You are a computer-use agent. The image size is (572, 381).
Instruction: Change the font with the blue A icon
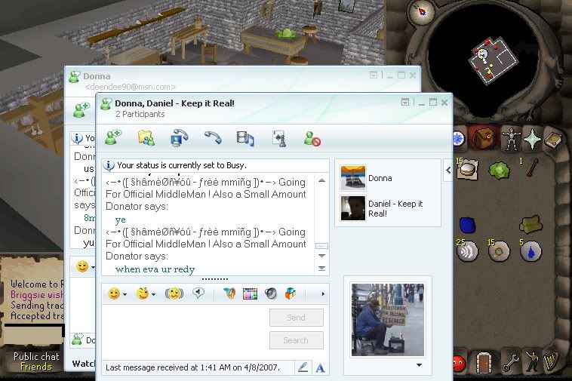coord(320,367)
